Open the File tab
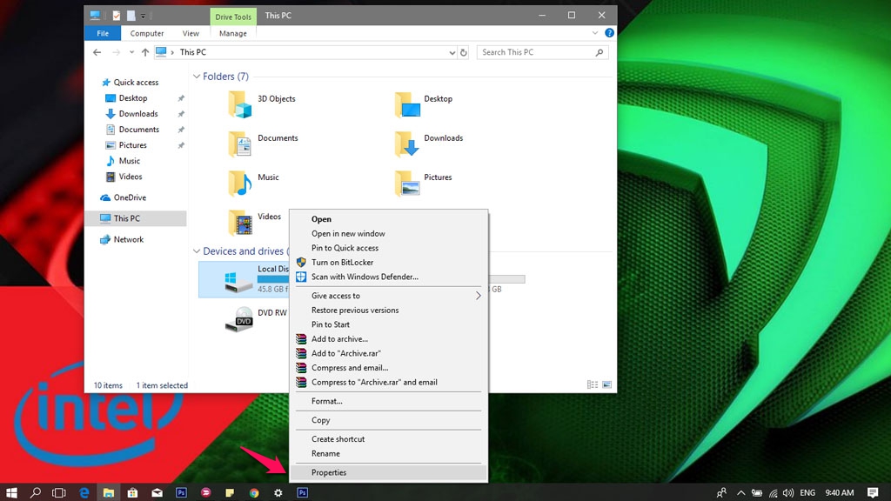891x501 pixels. point(103,33)
